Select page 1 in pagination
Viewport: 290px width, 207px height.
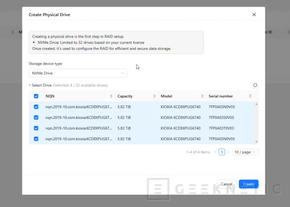pos(222,152)
